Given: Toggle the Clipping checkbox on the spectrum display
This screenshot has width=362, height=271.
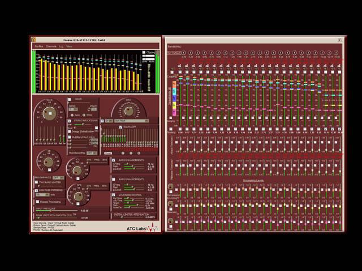Looking at the screenshot, I should [x=144, y=53].
